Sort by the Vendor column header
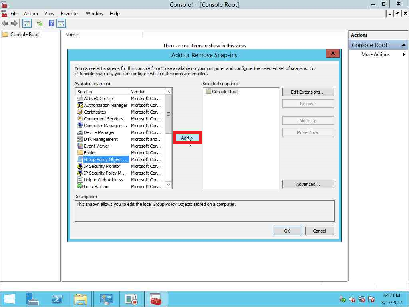Image resolution: width=409 pixels, height=307 pixels. click(146, 92)
